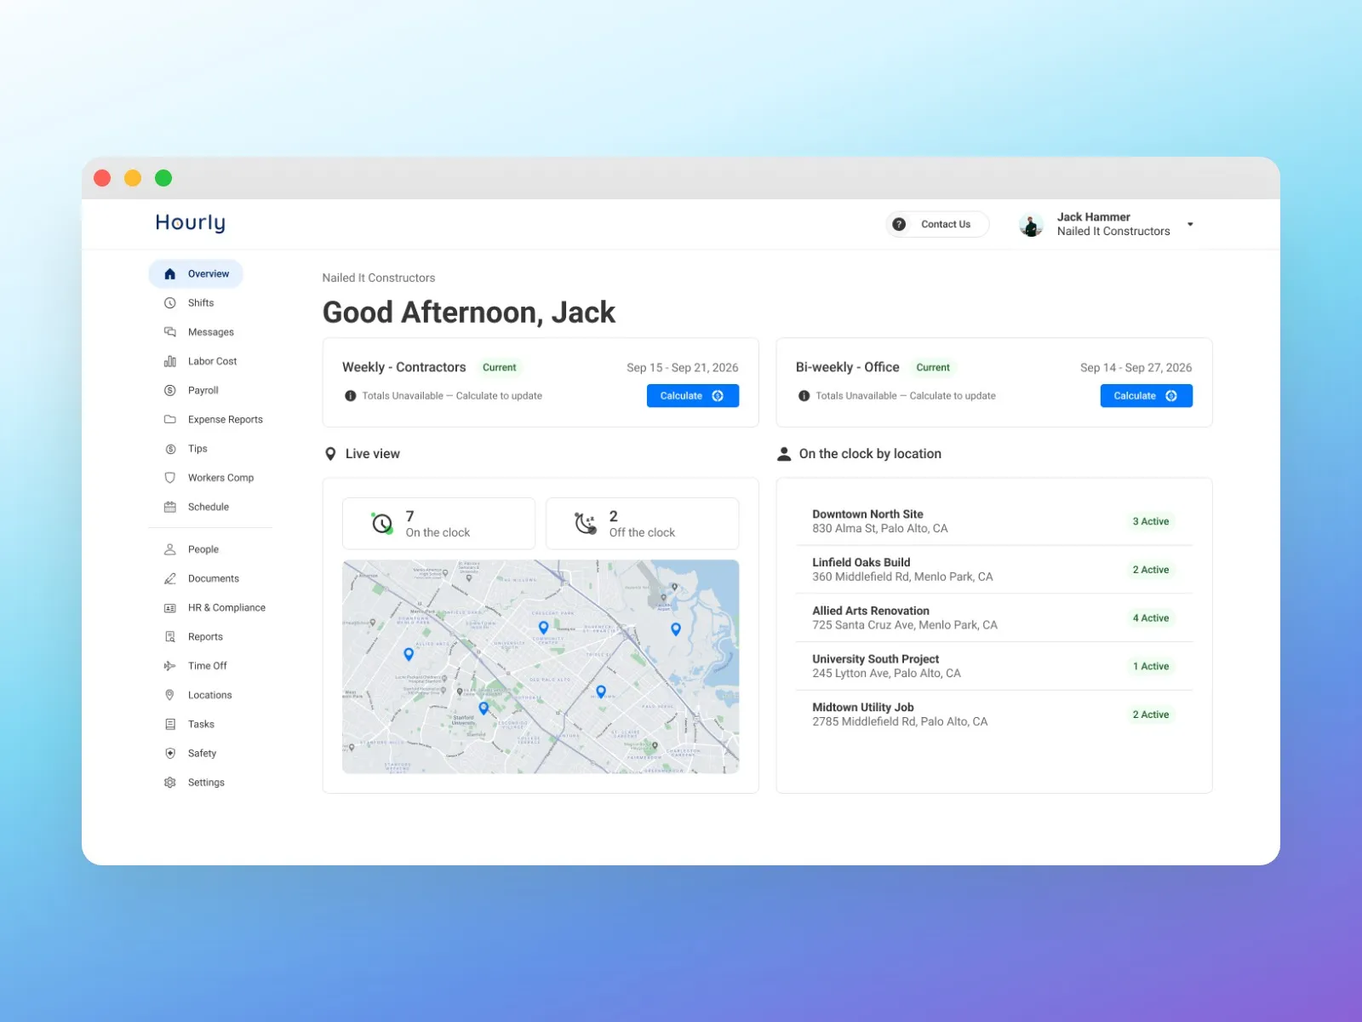Screen dimensions: 1362x1022
Task: Click the Documents pencil icon
Action: 169,578
